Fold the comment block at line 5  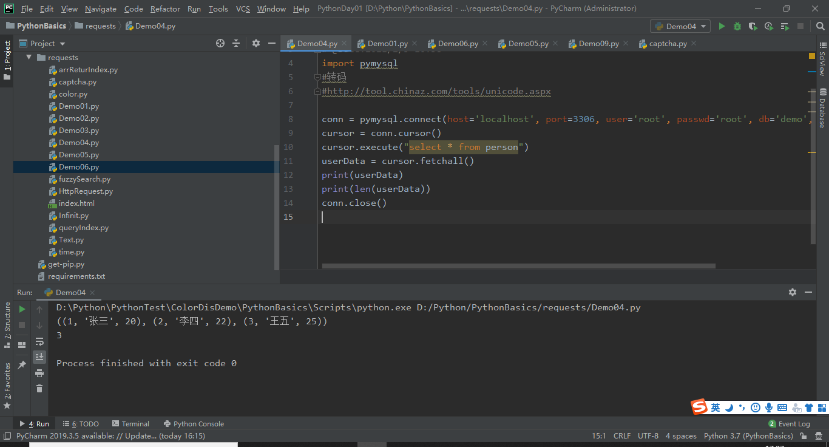(x=317, y=77)
